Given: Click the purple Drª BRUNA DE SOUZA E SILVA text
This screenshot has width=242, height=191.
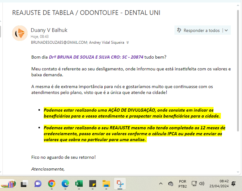Looking at the screenshot, I should [96, 57].
